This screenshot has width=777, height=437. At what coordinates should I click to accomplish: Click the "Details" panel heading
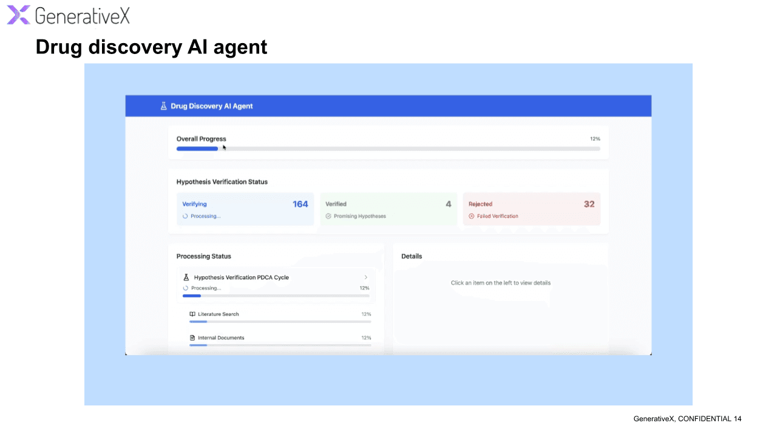click(x=412, y=256)
